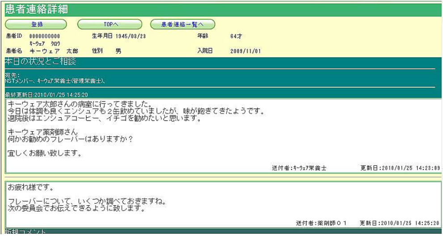This screenshot has height=236, width=443.
Task: Click the 登録 button
Action: pos(36,24)
